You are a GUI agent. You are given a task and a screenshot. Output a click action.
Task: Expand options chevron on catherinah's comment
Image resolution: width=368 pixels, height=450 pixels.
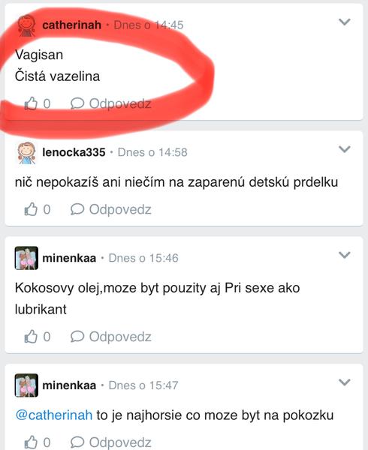(345, 22)
